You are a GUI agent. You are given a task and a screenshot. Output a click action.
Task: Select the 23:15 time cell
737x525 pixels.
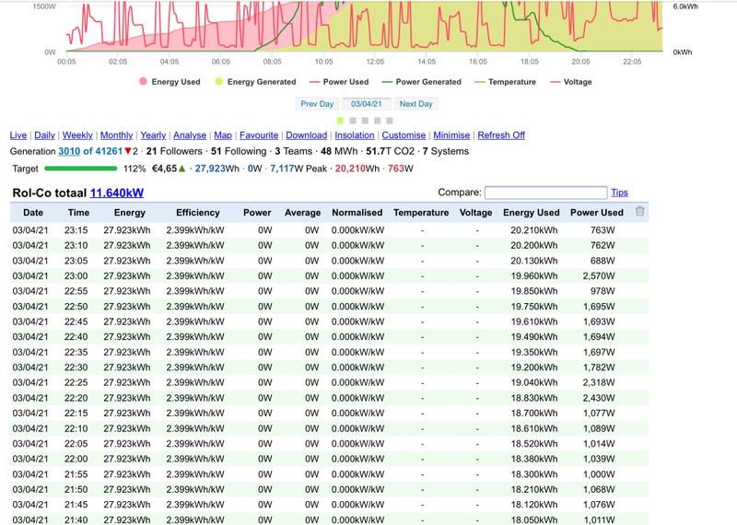coord(76,230)
